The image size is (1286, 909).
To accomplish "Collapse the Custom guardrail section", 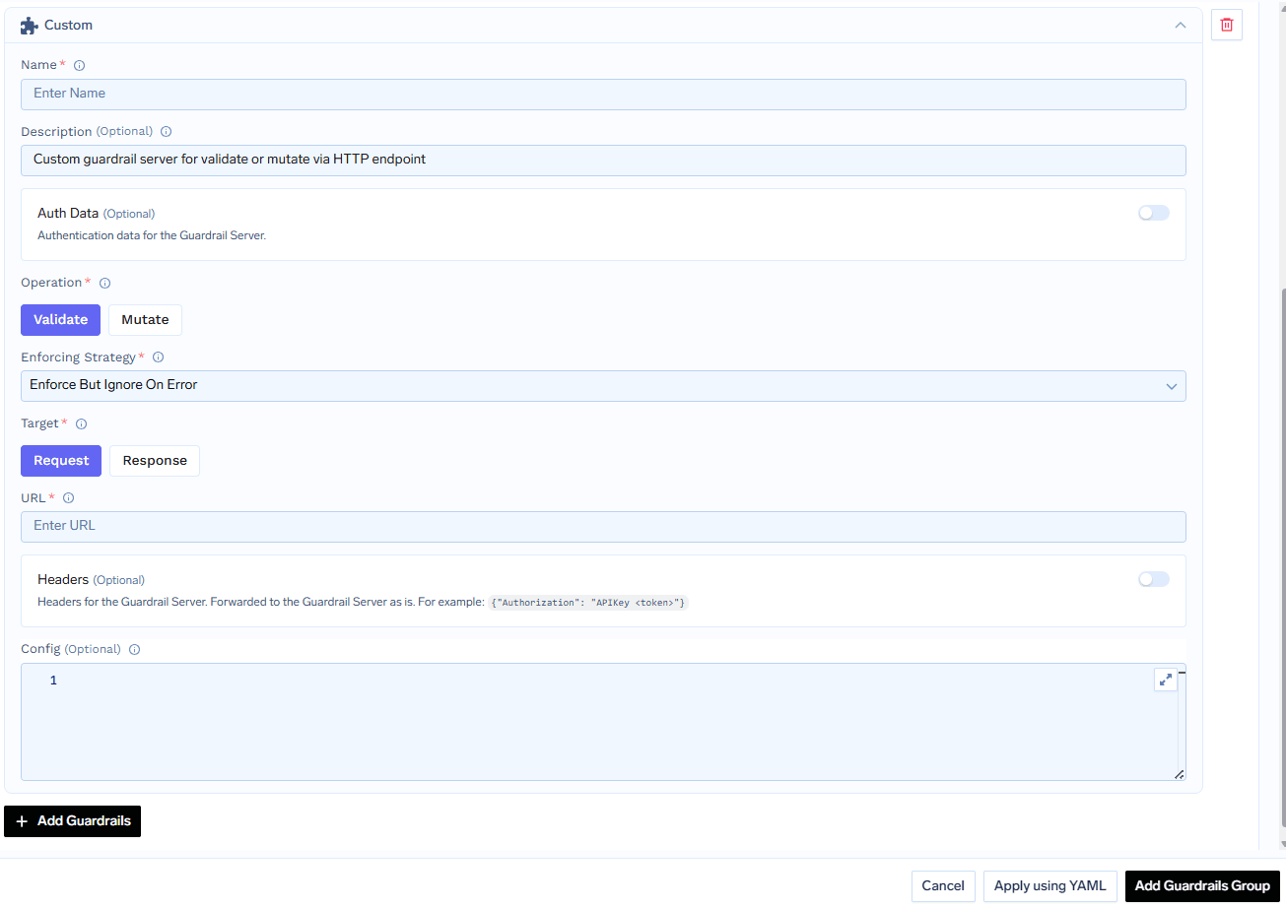I will click(1181, 26).
